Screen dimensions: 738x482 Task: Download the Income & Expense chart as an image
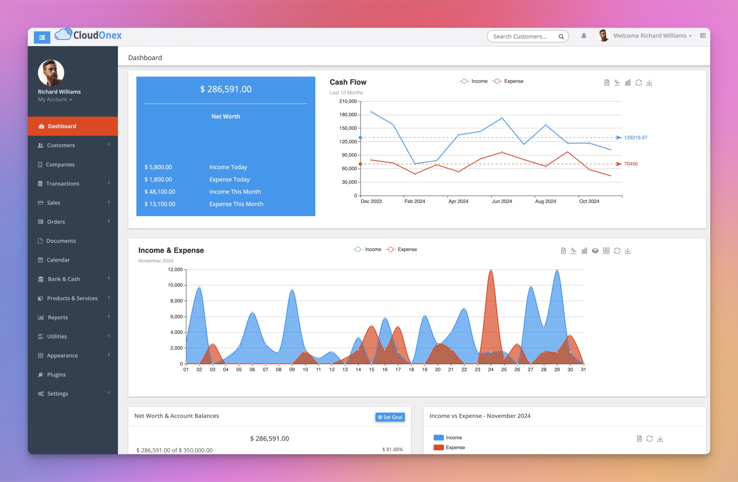pyautogui.click(x=628, y=251)
